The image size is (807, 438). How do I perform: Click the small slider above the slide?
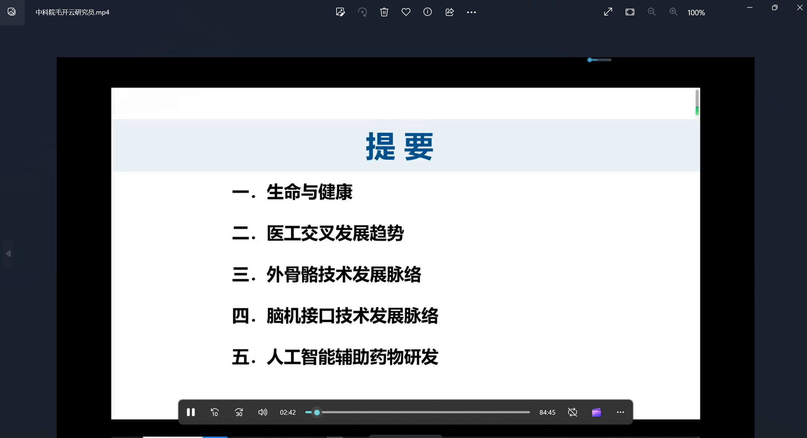coord(599,60)
